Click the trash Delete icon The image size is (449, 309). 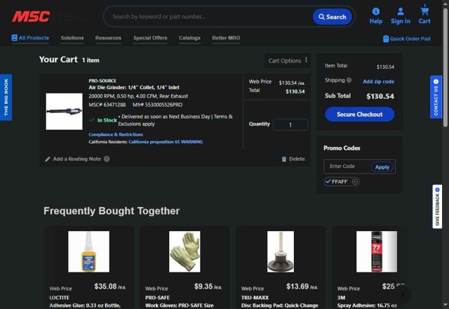[x=283, y=159]
